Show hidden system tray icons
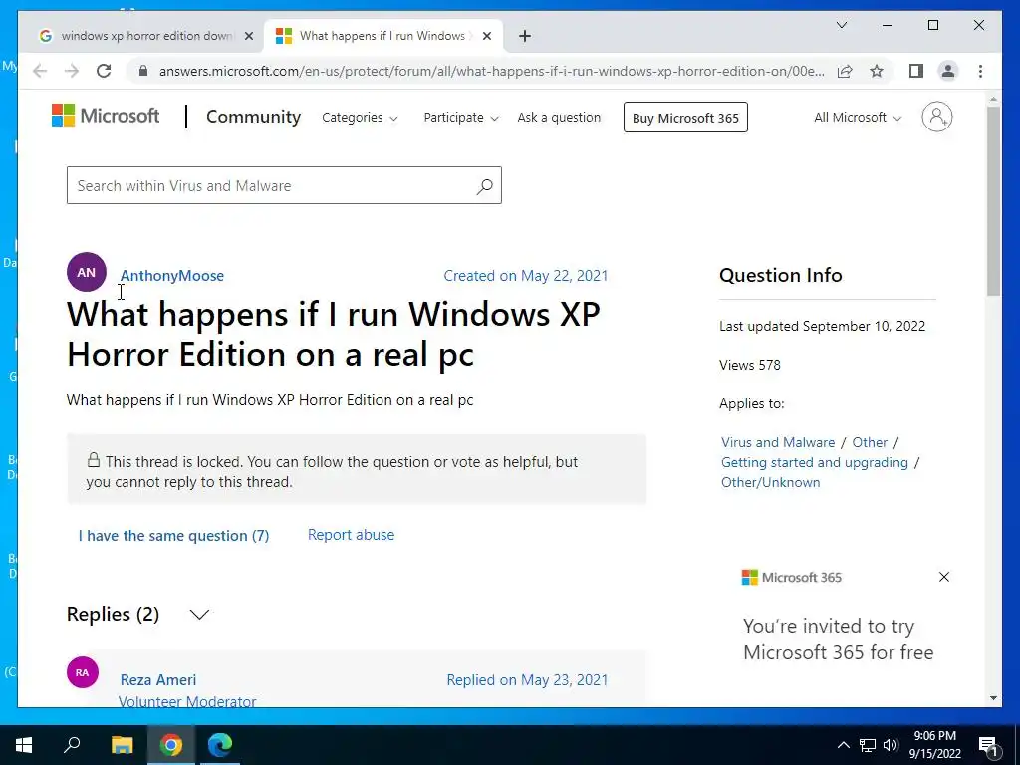 coord(843,745)
